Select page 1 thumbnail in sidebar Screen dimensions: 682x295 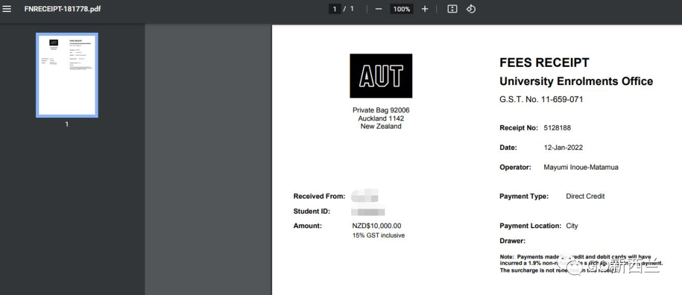click(67, 75)
